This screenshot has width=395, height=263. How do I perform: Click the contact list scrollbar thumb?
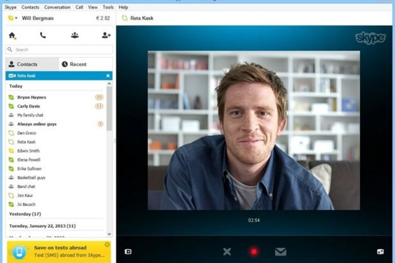109,109
